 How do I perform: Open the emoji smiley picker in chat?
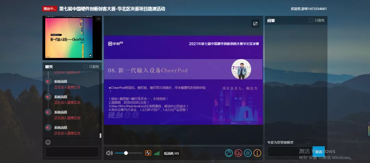(48, 142)
